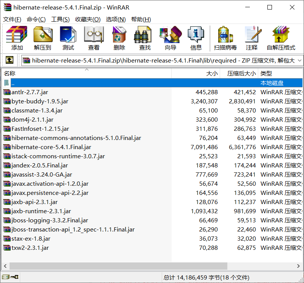Select jaxb-runtime-2.3.1.jar file name

point(41,211)
